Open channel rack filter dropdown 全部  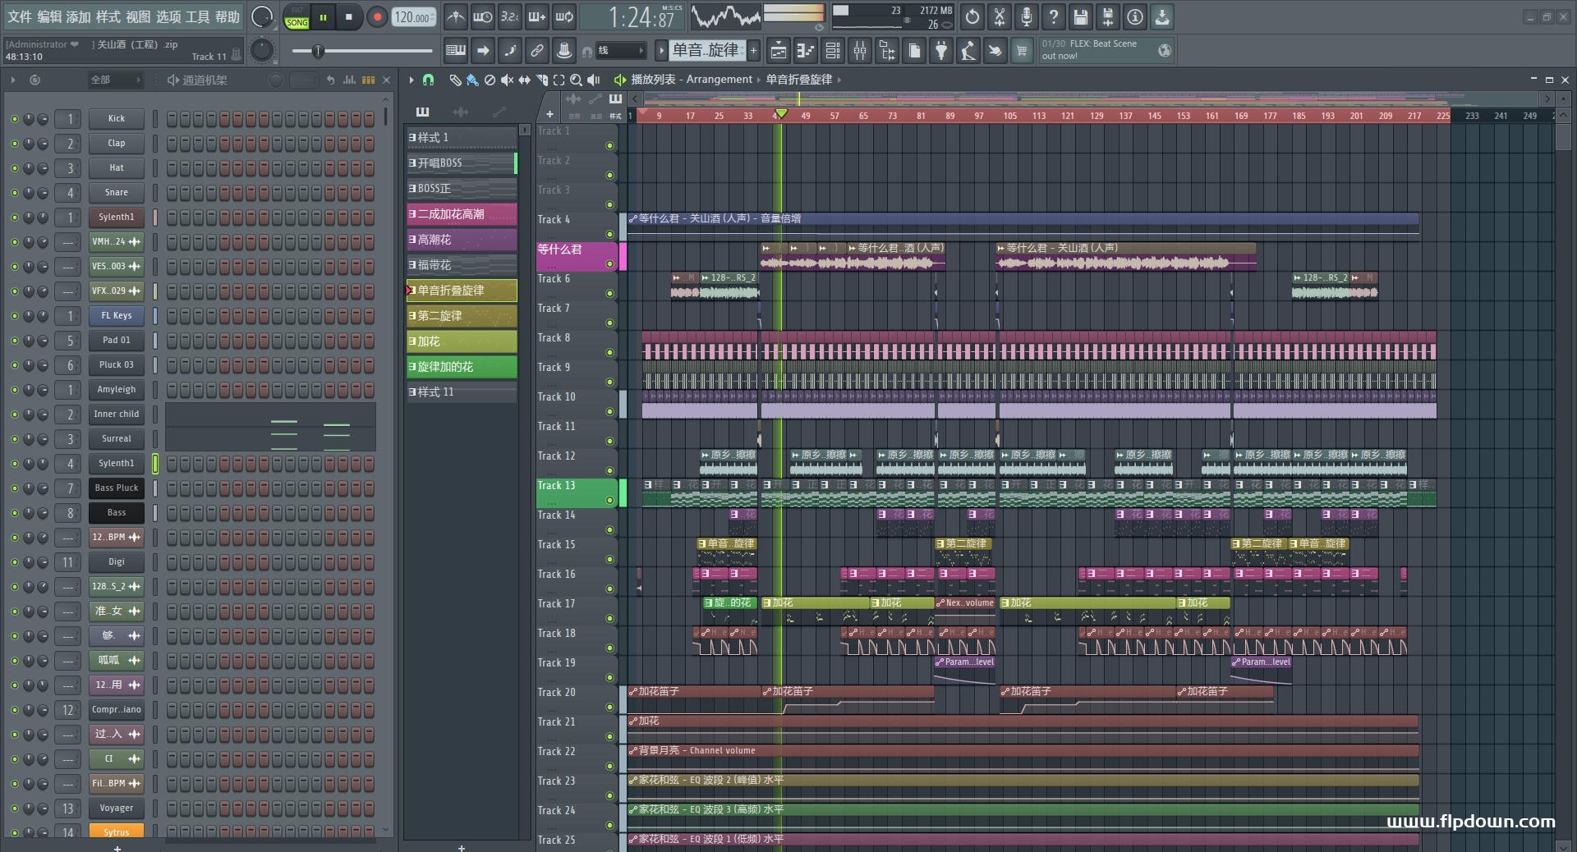[115, 80]
